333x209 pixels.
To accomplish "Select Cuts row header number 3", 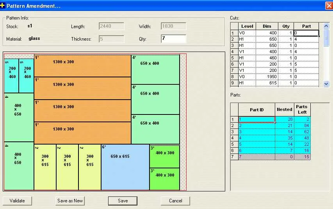I will [234, 45].
